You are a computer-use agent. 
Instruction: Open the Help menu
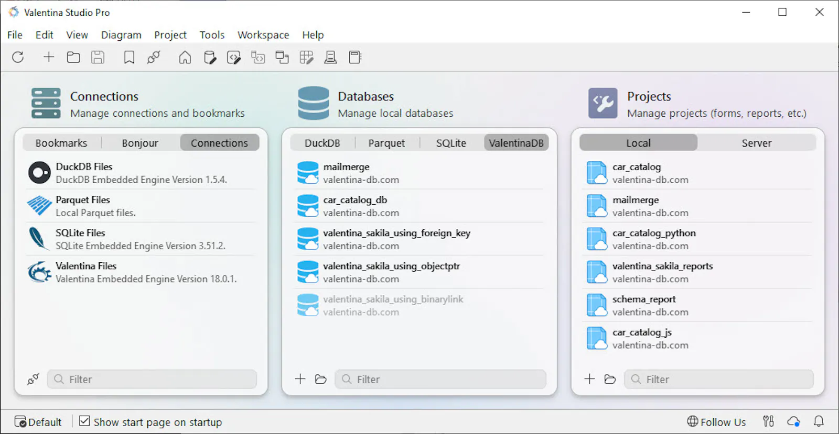point(313,35)
